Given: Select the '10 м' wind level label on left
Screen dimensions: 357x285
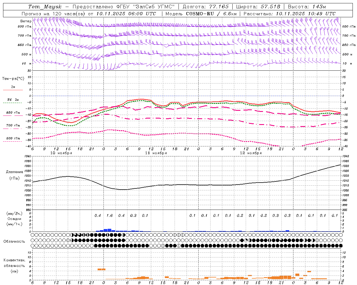Looking at the screenshot, I should [27, 63].
